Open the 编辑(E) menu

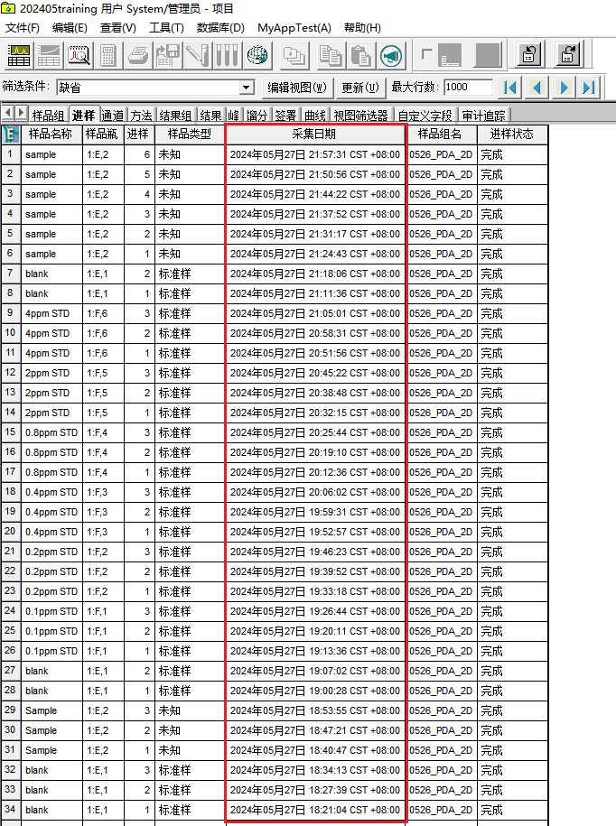[x=70, y=28]
